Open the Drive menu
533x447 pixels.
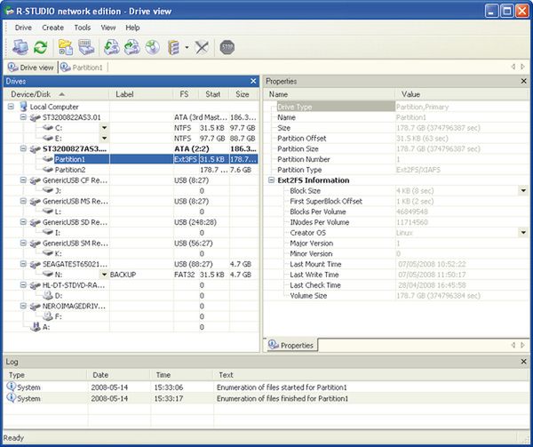point(23,28)
